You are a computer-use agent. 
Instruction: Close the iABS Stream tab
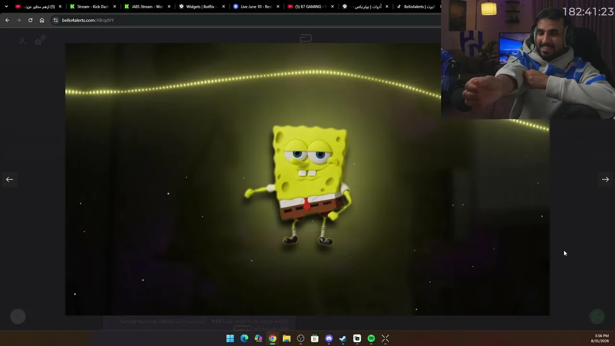pyautogui.click(x=169, y=7)
